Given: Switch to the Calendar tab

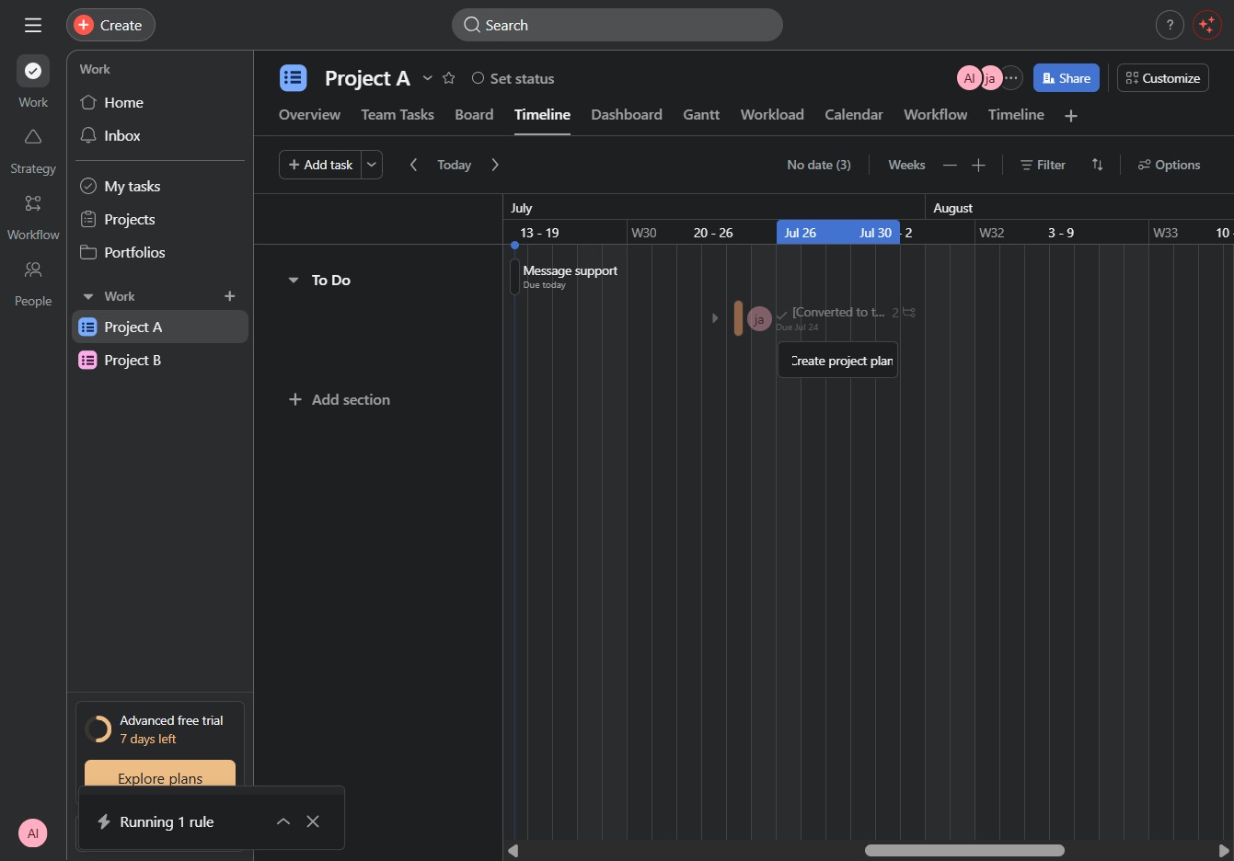Looking at the screenshot, I should [854, 114].
